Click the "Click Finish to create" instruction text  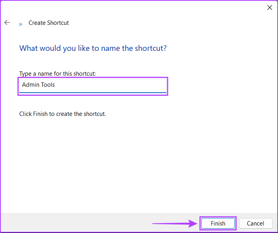coord(63,114)
